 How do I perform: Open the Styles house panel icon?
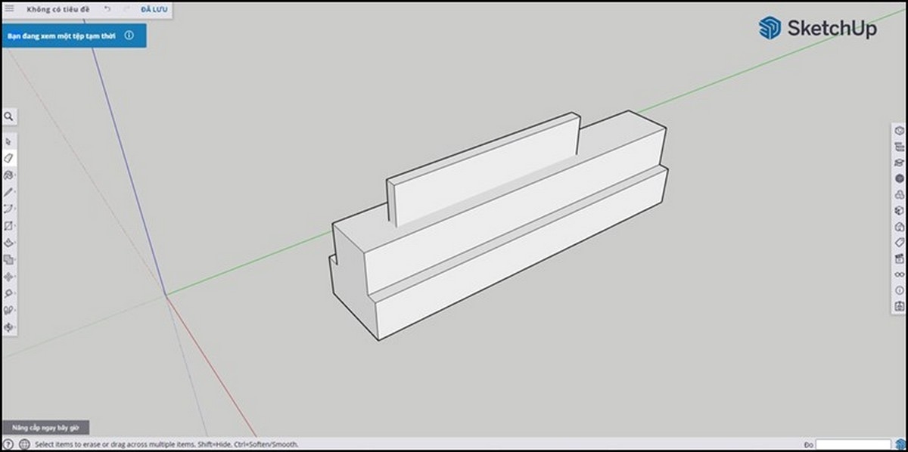pos(899,227)
